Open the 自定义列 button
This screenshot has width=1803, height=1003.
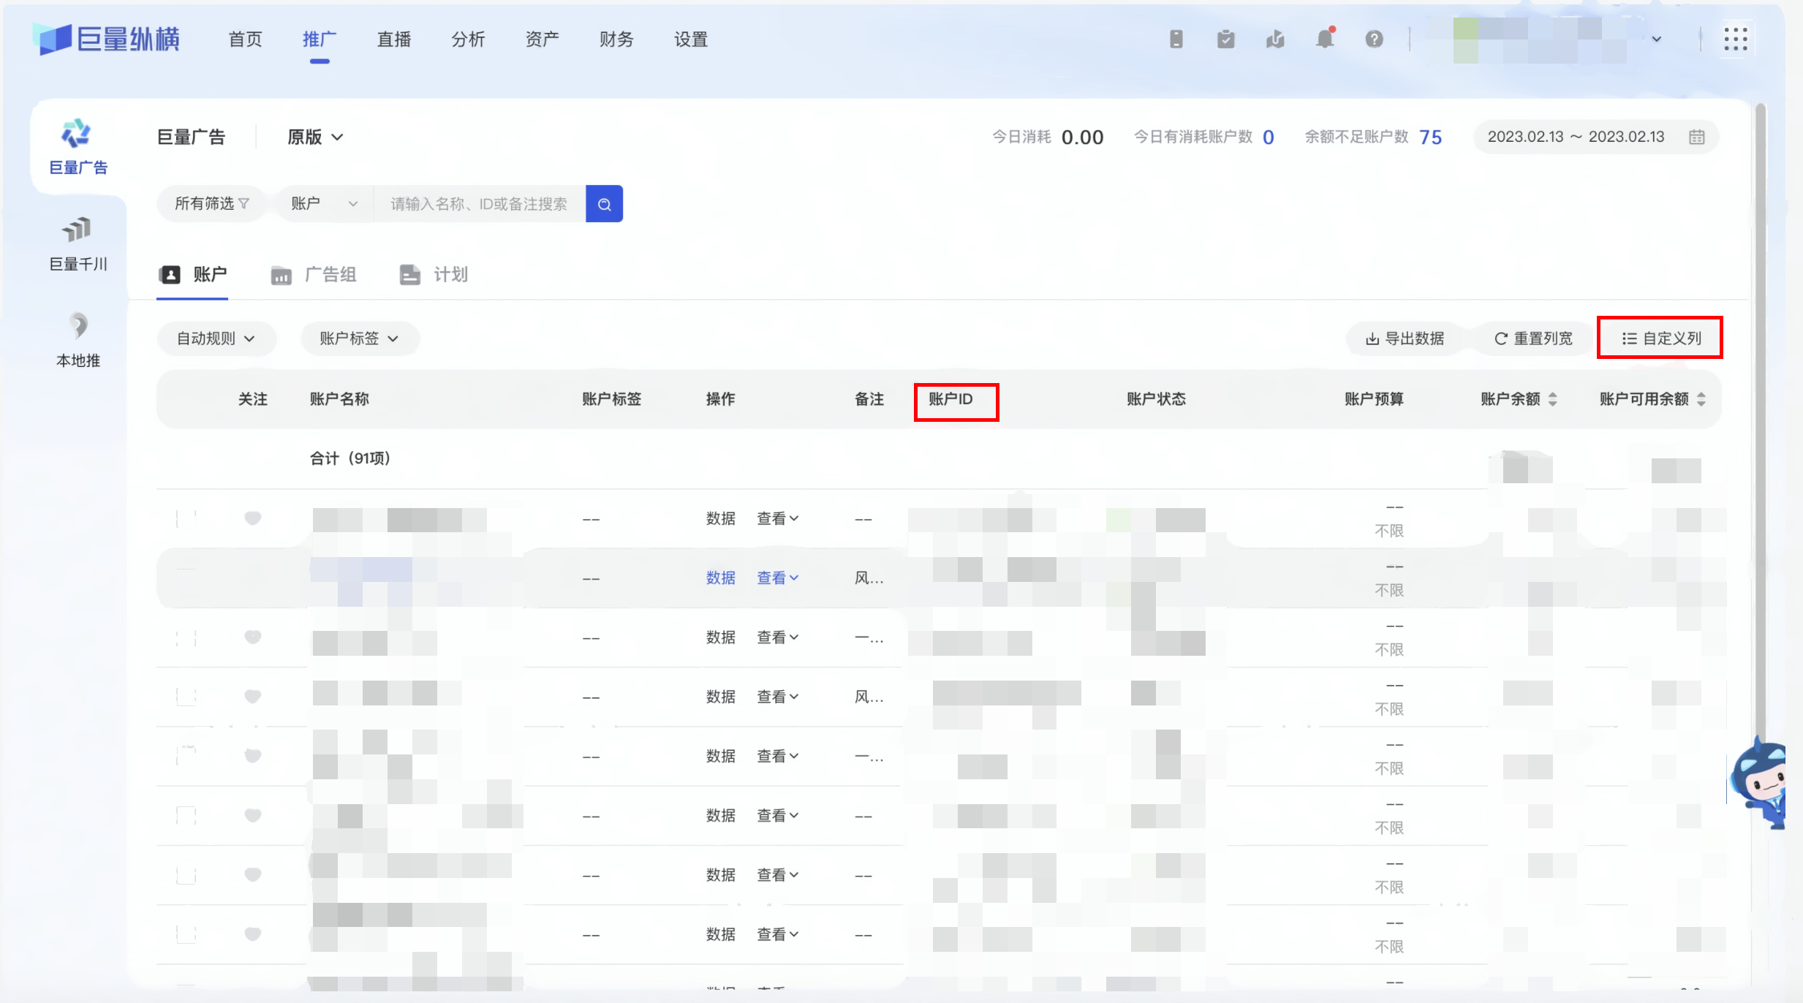tap(1661, 338)
